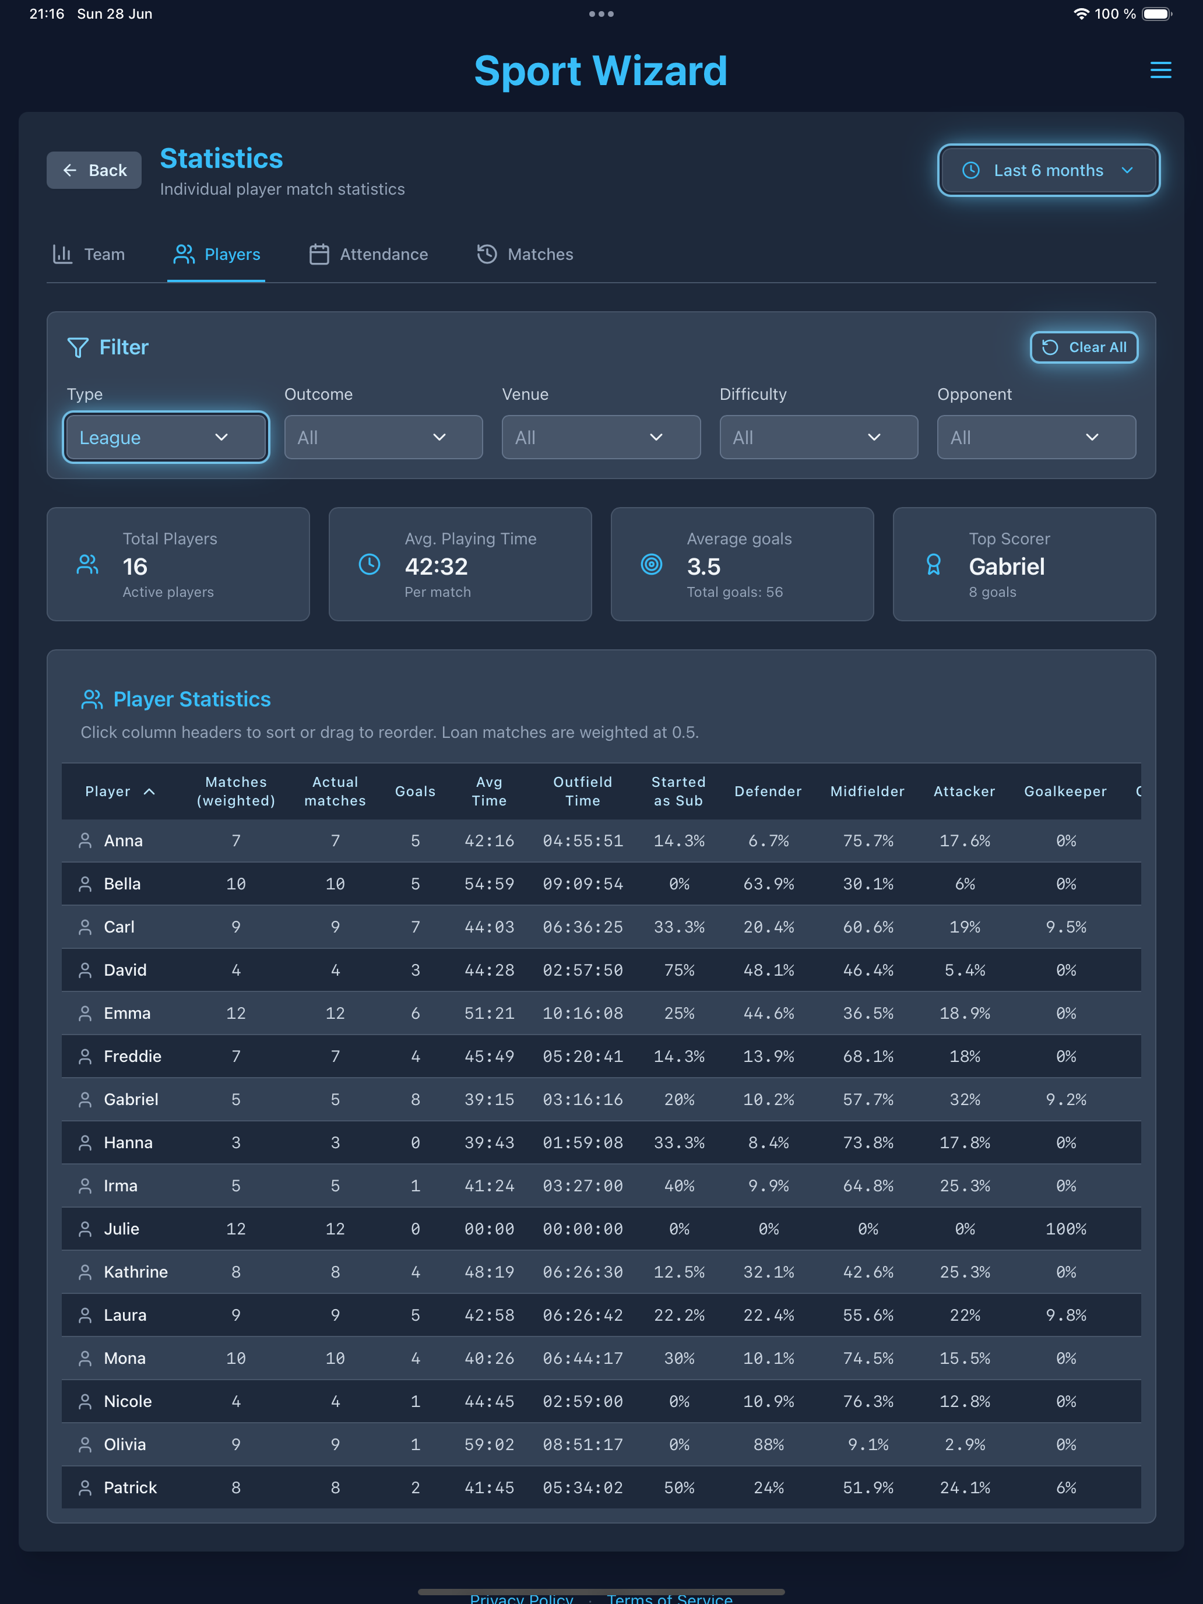Screen dimensions: 1203x1604
Task: Open the Venue filter dropdown
Action: [x=601, y=437]
